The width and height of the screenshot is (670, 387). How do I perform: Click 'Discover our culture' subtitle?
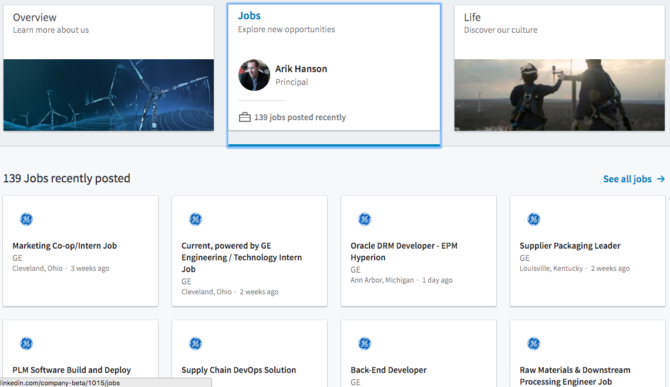click(501, 30)
